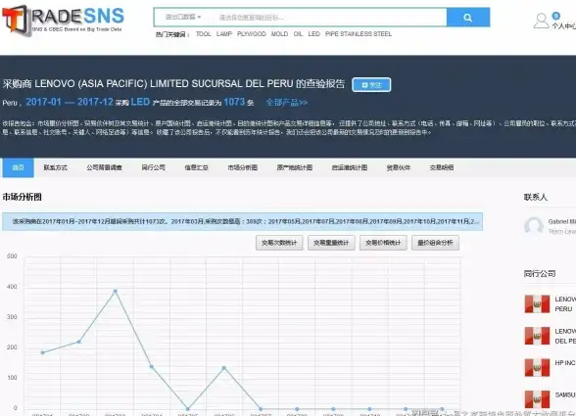Switch to the 首页 tab
Viewport: 576px width, 416px height.
click(18, 167)
